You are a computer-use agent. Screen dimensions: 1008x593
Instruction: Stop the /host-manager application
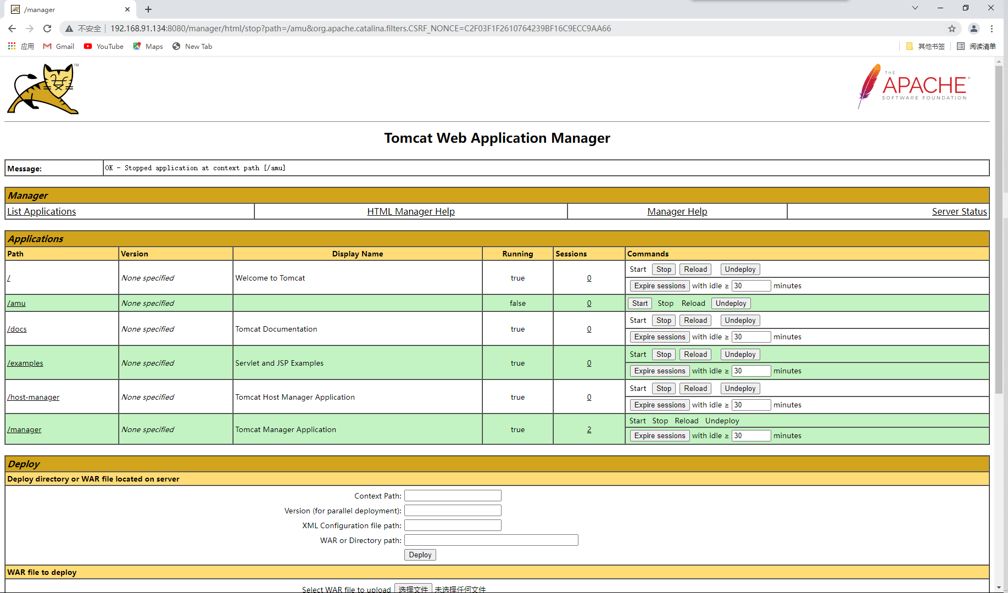(664, 388)
